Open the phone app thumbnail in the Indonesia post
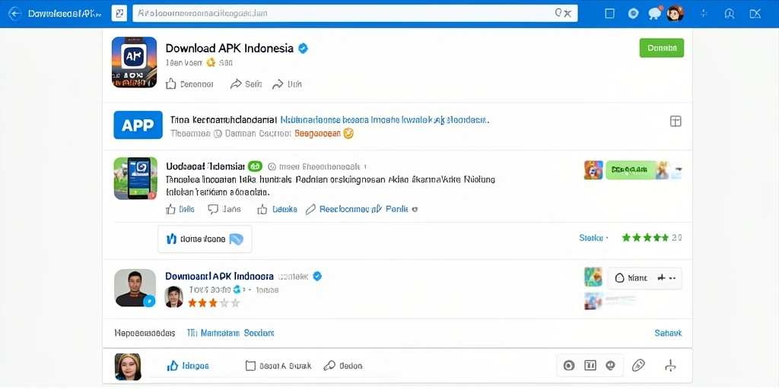Image resolution: width=779 pixels, height=389 pixels. click(x=135, y=179)
